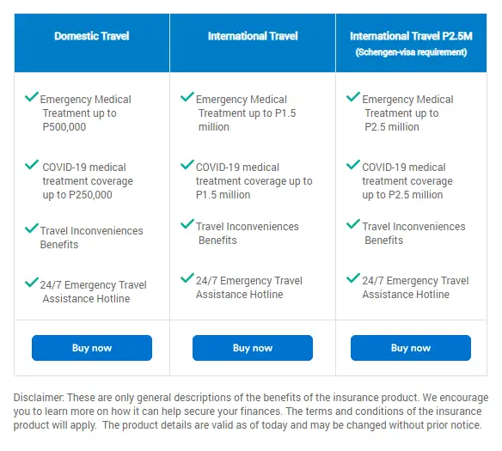
Task: Click International Travel Inconveniences Benefits text
Action: [248, 233]
